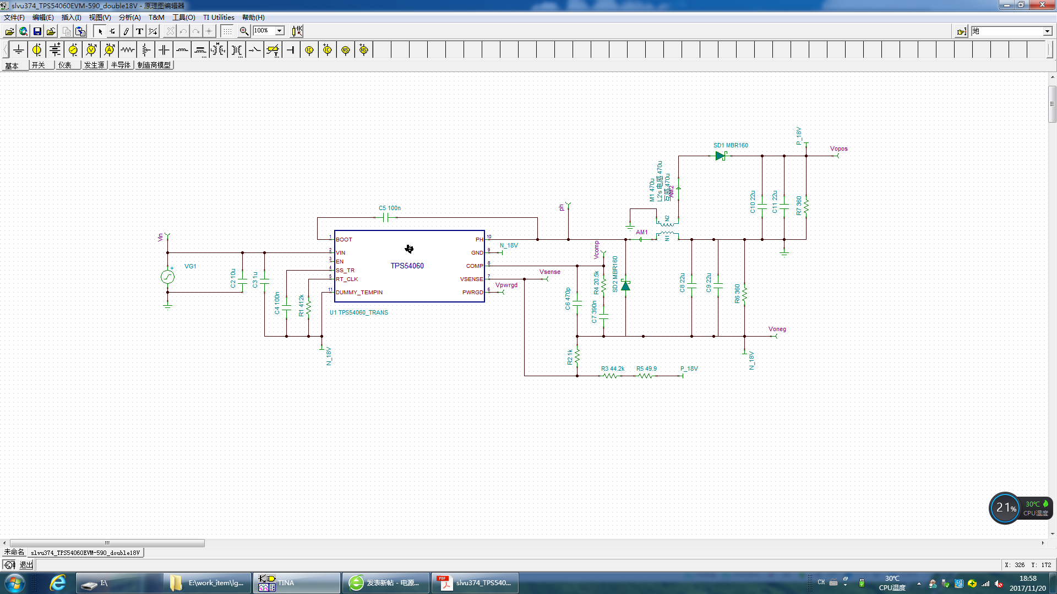1057x594 pixels.
Task: Show hidden system tray icons arrow
Action: [x=919, y=584]
